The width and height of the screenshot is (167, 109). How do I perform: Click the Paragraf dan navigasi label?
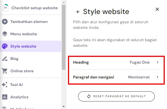[93, 77]
